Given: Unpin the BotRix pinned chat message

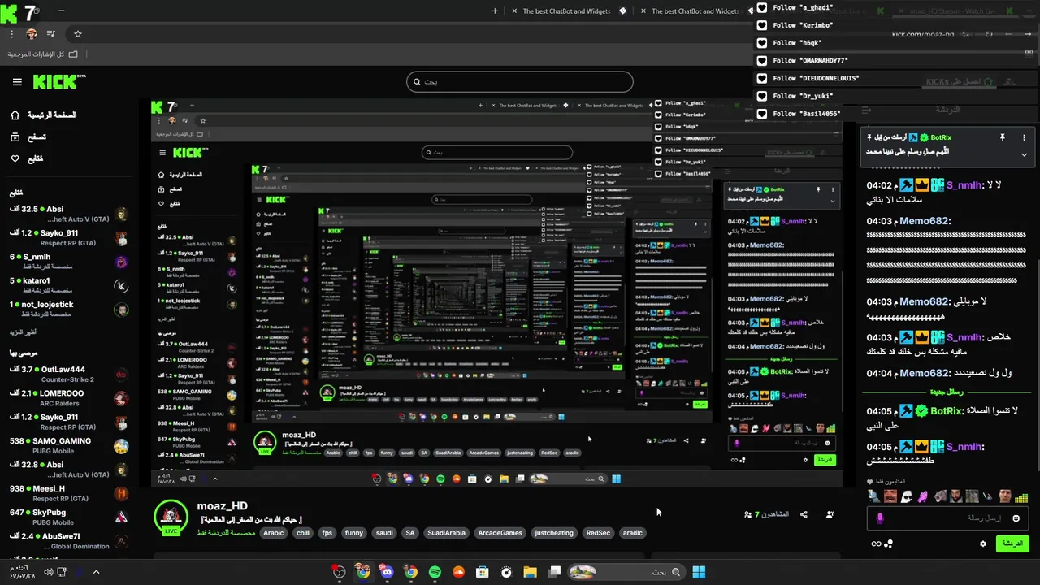Looking at the screenshot, I should click(x=1003, y=138).
